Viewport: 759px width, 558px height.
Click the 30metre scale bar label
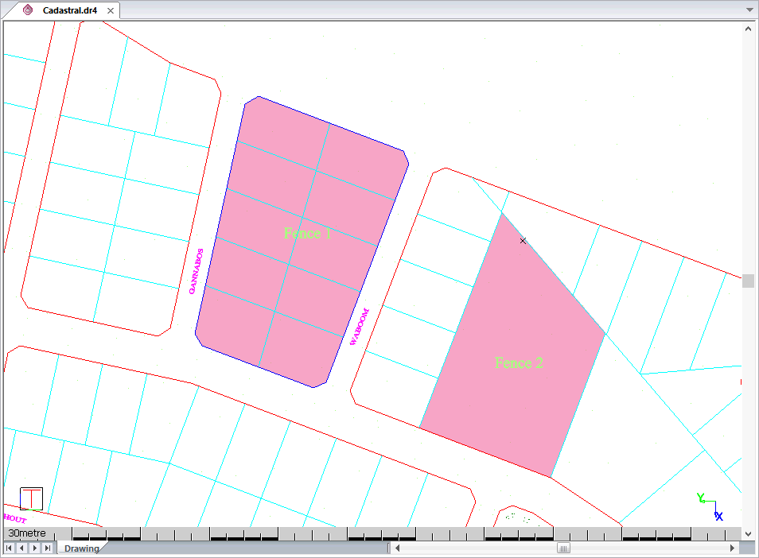tap(27, 533)
